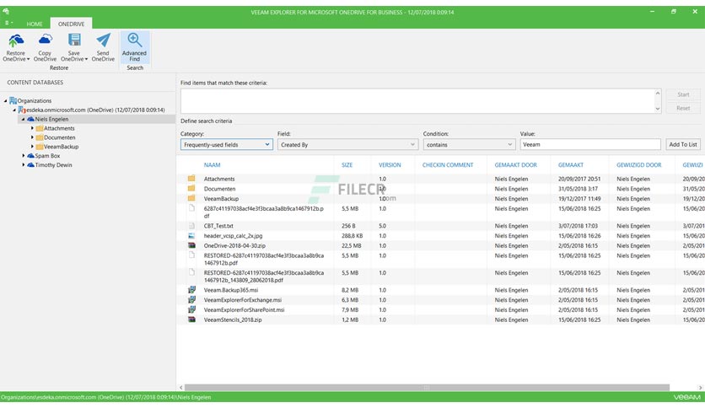Select VeeamExplorerForSharePoint.msi installer icon
The image size is (705, 408).
click(x=191, y=309)
